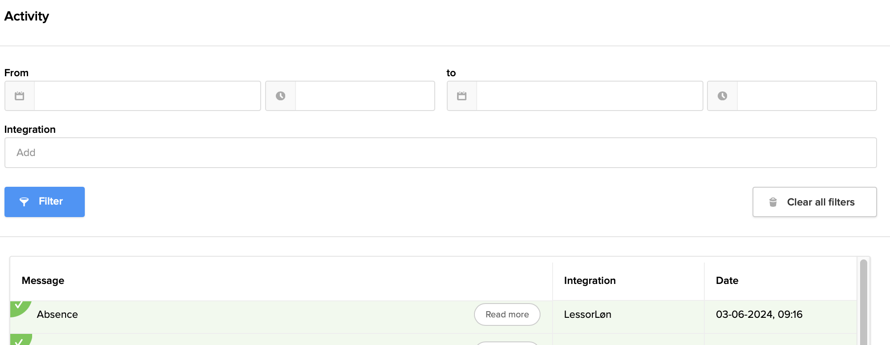
Task: Click the To time clock icon
Action: [722, 96]
